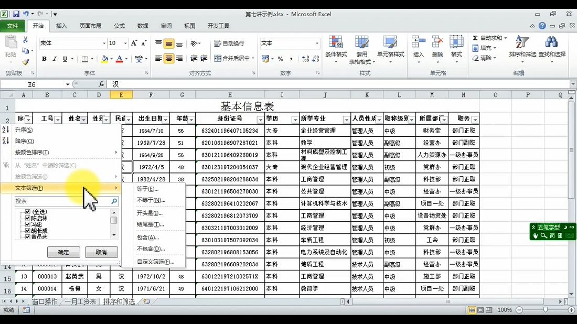Viewport: 577px width, 324px height.
Task: Click the red font color icon
Action: pos(119,59)
